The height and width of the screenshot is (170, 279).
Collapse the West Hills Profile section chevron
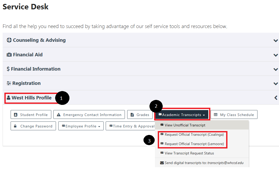[x=276, y=98]
